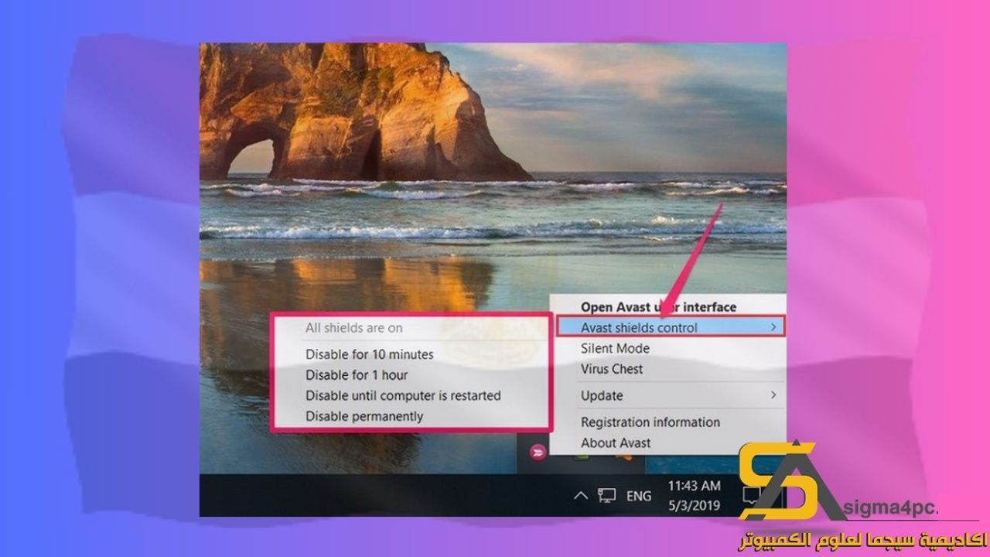Viewport: 990px width, 557px height.
Task: Expand the Update submenu arrow
Action: pos(773,395)
